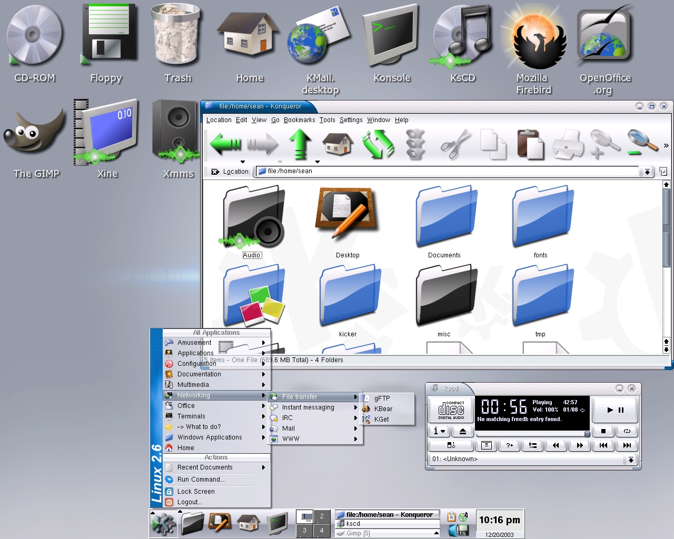Click the Zoom Out magnifier with minus
This screenshot has width=674, height=539.
pyautogui.click(x=642, y=143)
